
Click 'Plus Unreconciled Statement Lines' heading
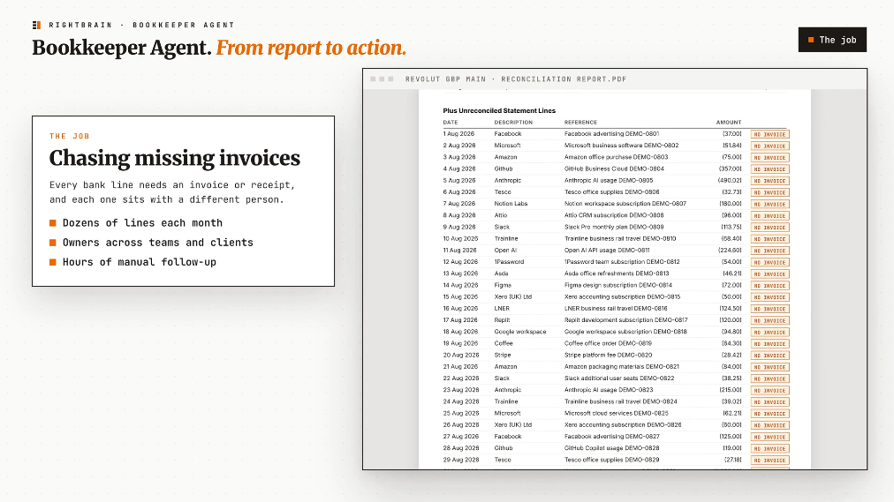click(x=499, y=111)
